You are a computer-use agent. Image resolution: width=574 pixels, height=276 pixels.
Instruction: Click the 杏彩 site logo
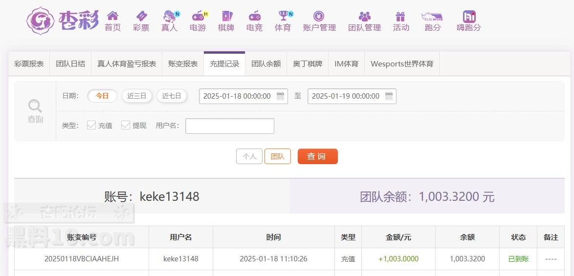(x=63, y=21)
